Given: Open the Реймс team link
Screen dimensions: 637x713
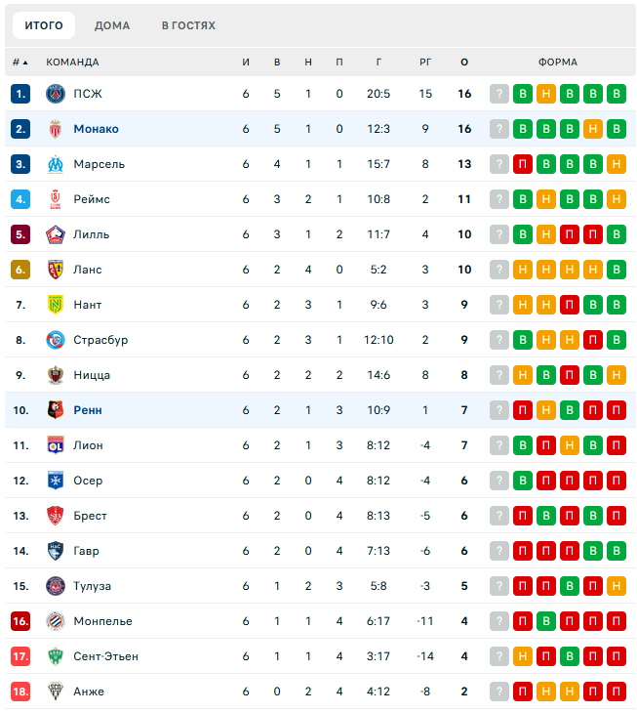Looking at the screenshot, I should tap(92, 199).
